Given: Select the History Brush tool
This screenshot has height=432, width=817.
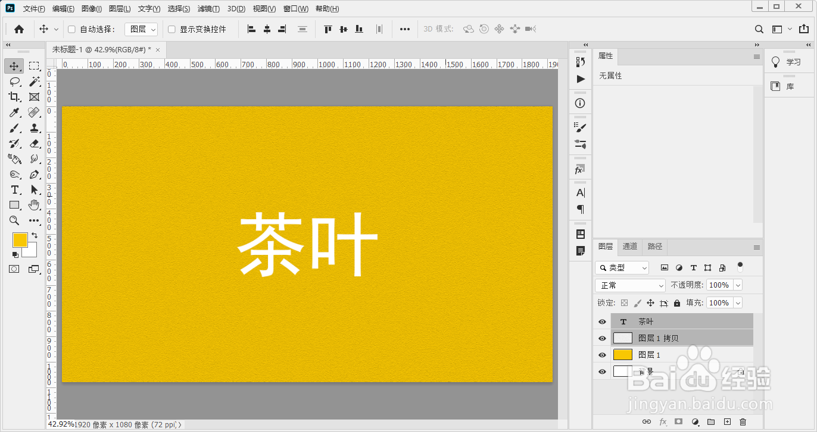Looking at the screenshot, I should pyautogui.click(x=14, y=143).
